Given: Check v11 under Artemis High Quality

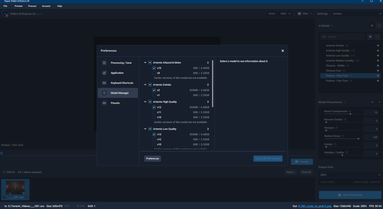Looking at the screenshot, I should click(x=154, y=112).
